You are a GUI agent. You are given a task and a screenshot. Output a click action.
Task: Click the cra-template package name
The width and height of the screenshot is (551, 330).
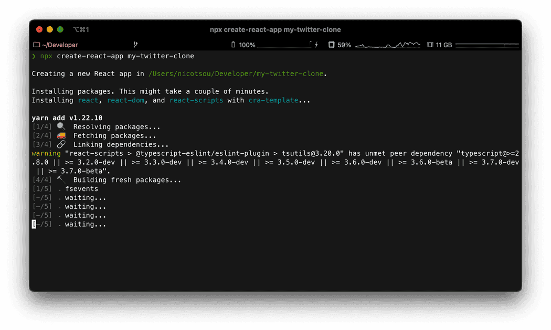273,100
